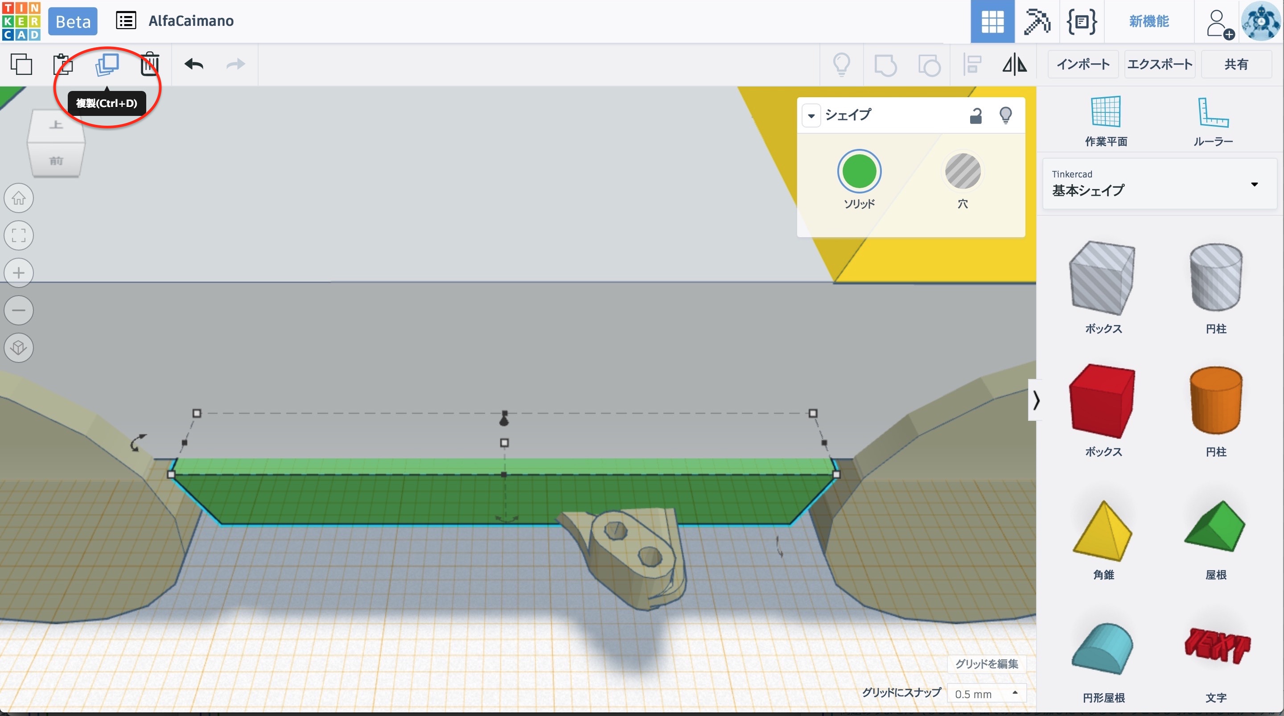This screenshot has width=1284, height=716.
Task: Click the paste clipboard icon
Action: pyautogui.click(x=63, y=64)
